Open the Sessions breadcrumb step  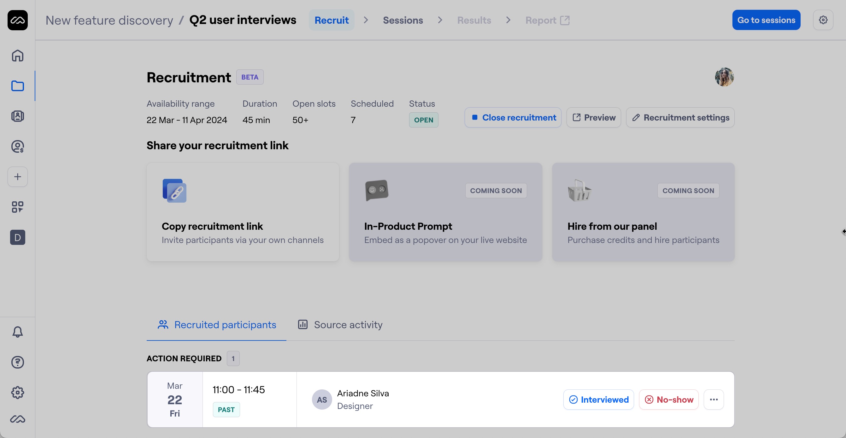click(402, 20)
